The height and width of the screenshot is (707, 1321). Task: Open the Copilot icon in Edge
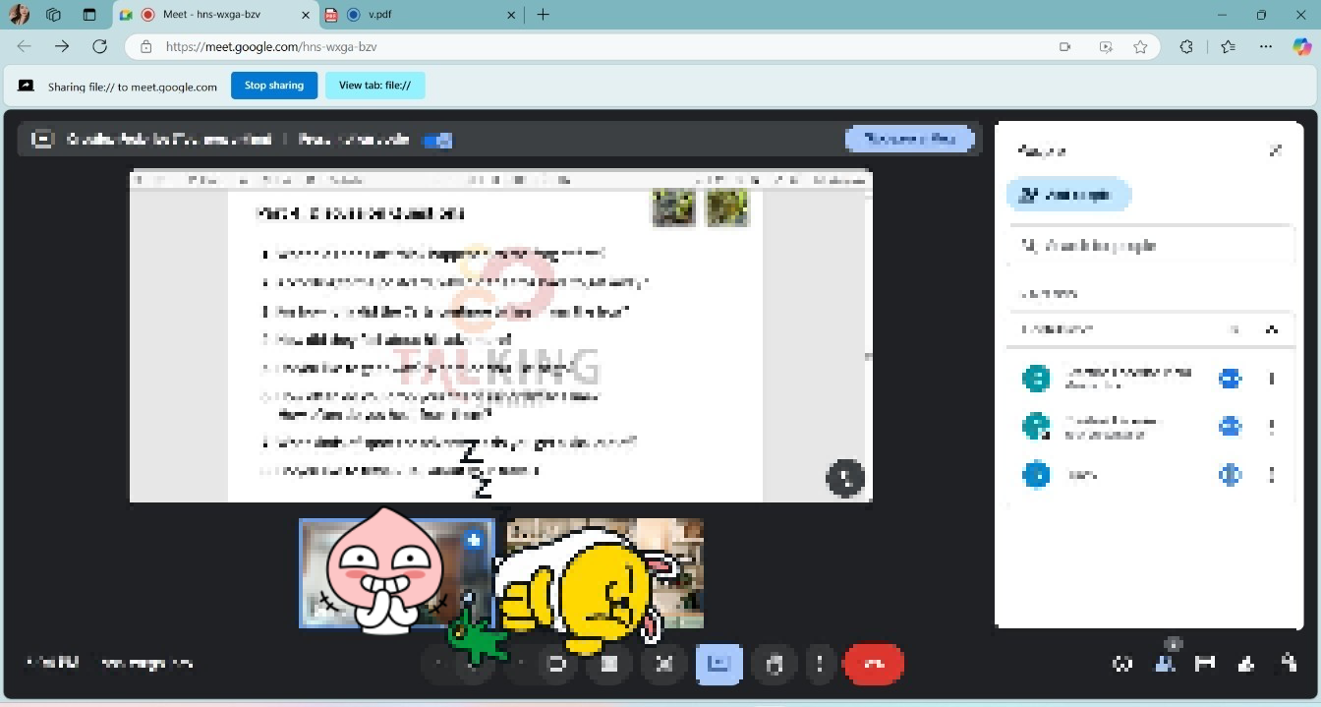[x=1301, y=47]
